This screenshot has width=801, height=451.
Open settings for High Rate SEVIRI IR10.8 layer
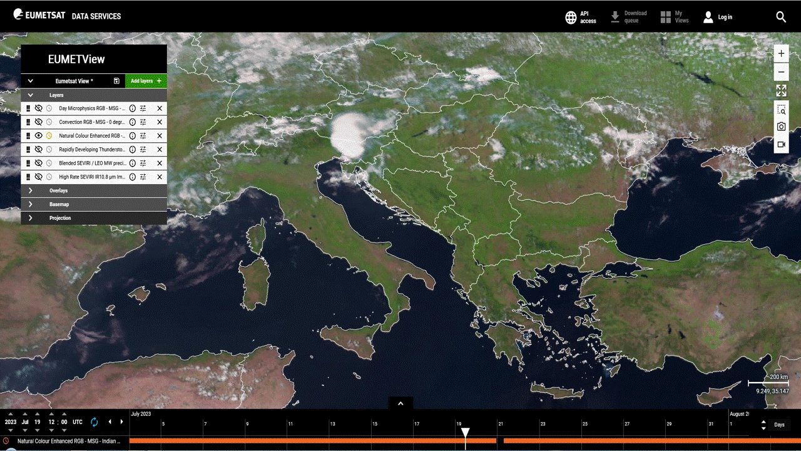click(143, 177)
